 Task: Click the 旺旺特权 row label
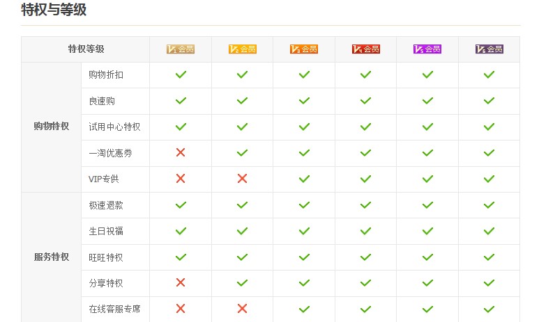(106, 257)
